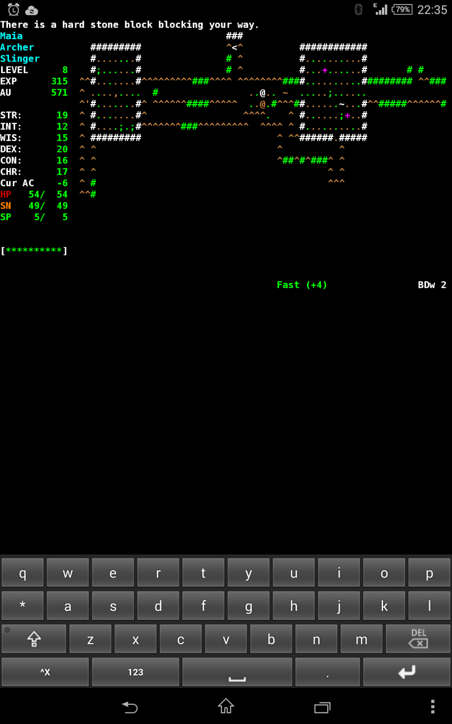Switch to the 123 numeric keyboard
Viewport: 452px width, 724px height.
click(x=136, y=672)
